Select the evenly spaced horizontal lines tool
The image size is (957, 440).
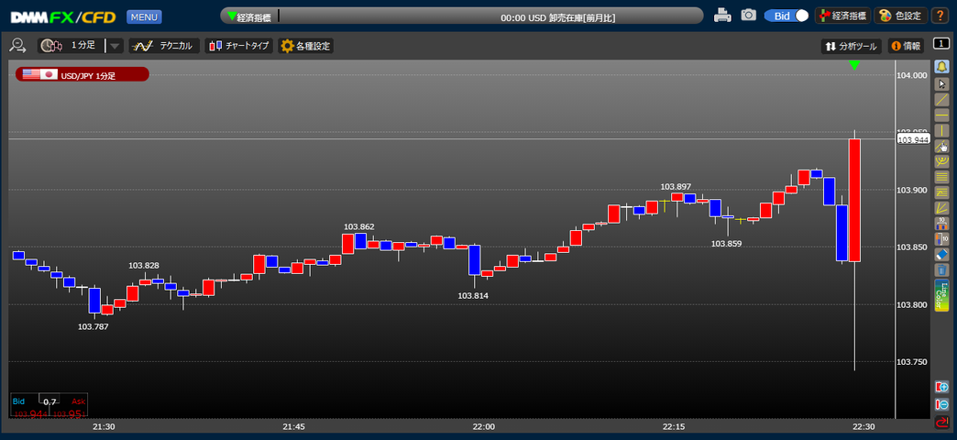941,177
